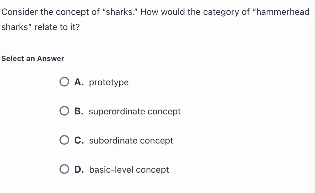
Task: Click the "superordinate concept" answer label
Action: [x=135, y=111]
